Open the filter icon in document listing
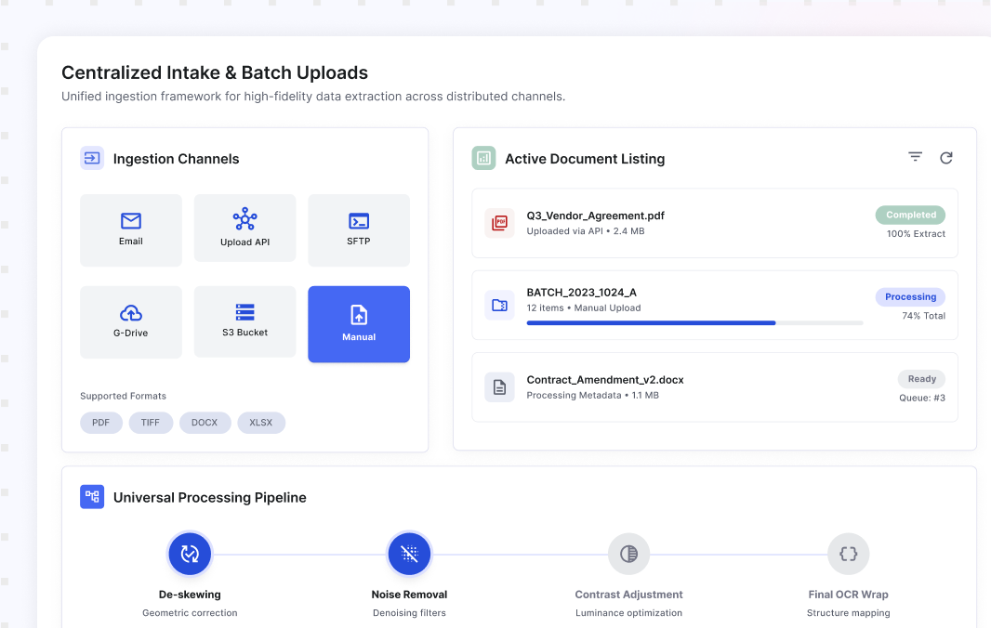 pos(915,157)
